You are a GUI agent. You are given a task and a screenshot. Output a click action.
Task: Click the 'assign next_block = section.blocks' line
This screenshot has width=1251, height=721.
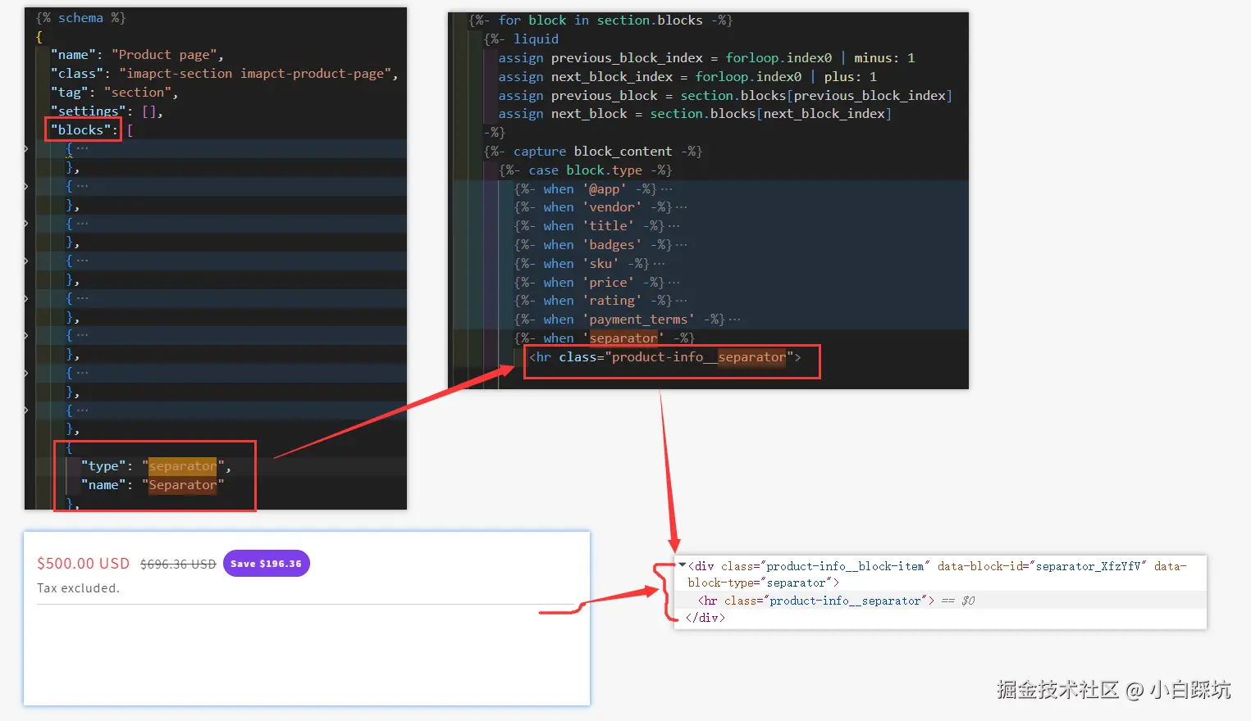(x=695, y=114)
